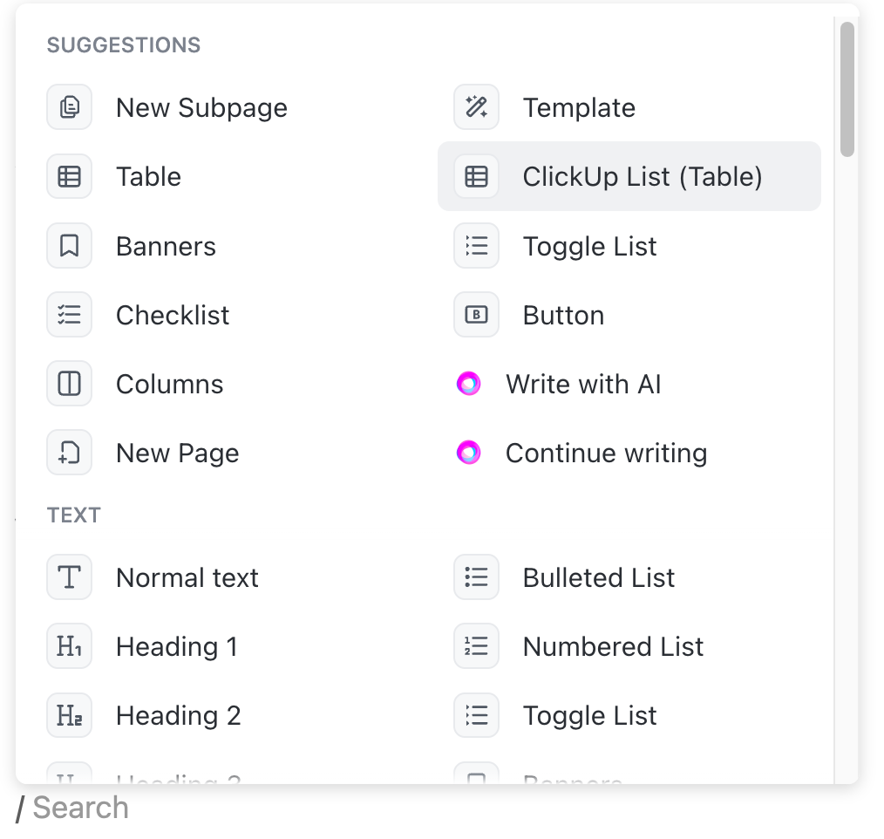This screenshot has width=884, height=839.
Task: Insert Toggle List from Suggestions section
Action: point(589,247)
